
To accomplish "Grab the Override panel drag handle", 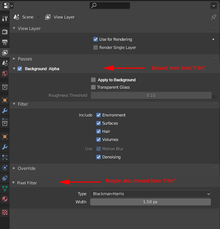I will click(x=215, y=169).
